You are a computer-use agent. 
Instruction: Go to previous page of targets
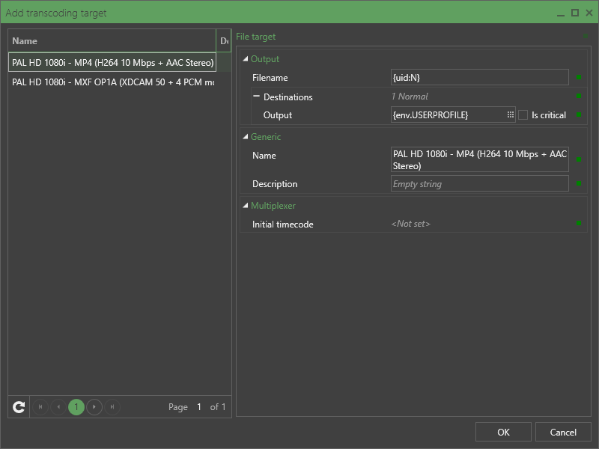(x=58, y=407)
